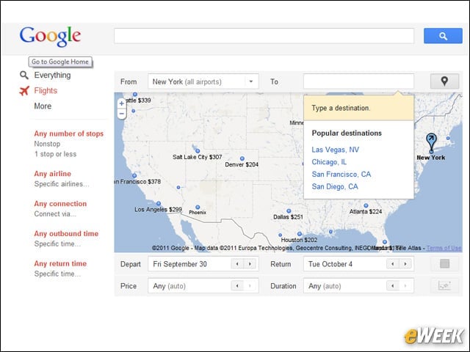The width and height of the screenshot is (470, 352).
Task: Click the Flights airplane icon
Action: (24, 91)
